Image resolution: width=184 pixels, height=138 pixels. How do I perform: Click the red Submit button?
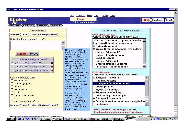point(22,54)
